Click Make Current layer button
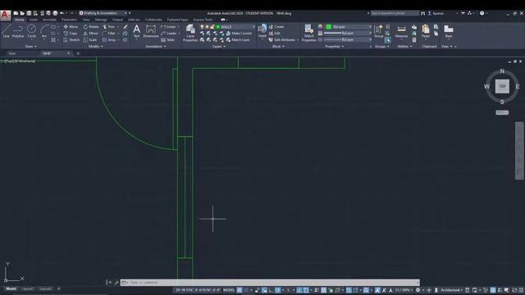Image resolution: width=525 pixels, height=295 pixels. pyautogui.click(x=239, y=33)
